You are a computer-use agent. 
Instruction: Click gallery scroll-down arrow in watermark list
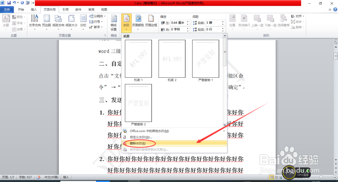(225, 125)
